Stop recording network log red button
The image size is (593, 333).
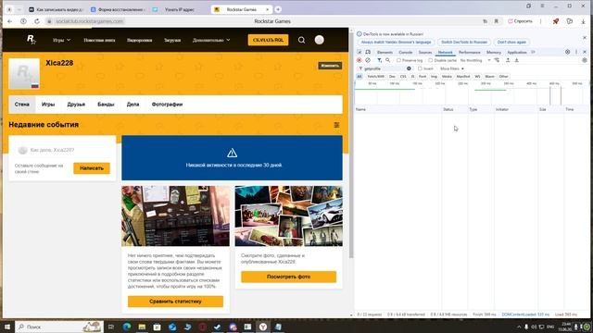[360, 60]
